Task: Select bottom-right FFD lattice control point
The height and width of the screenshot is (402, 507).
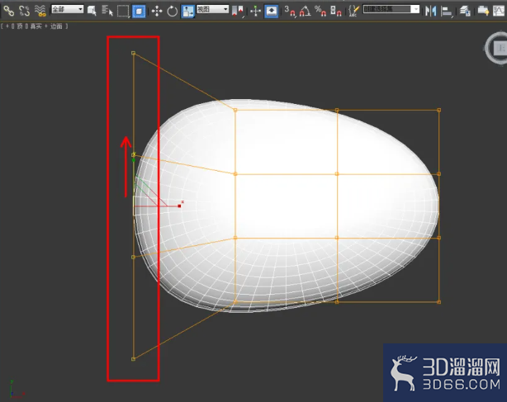Action: coord(438,302)
